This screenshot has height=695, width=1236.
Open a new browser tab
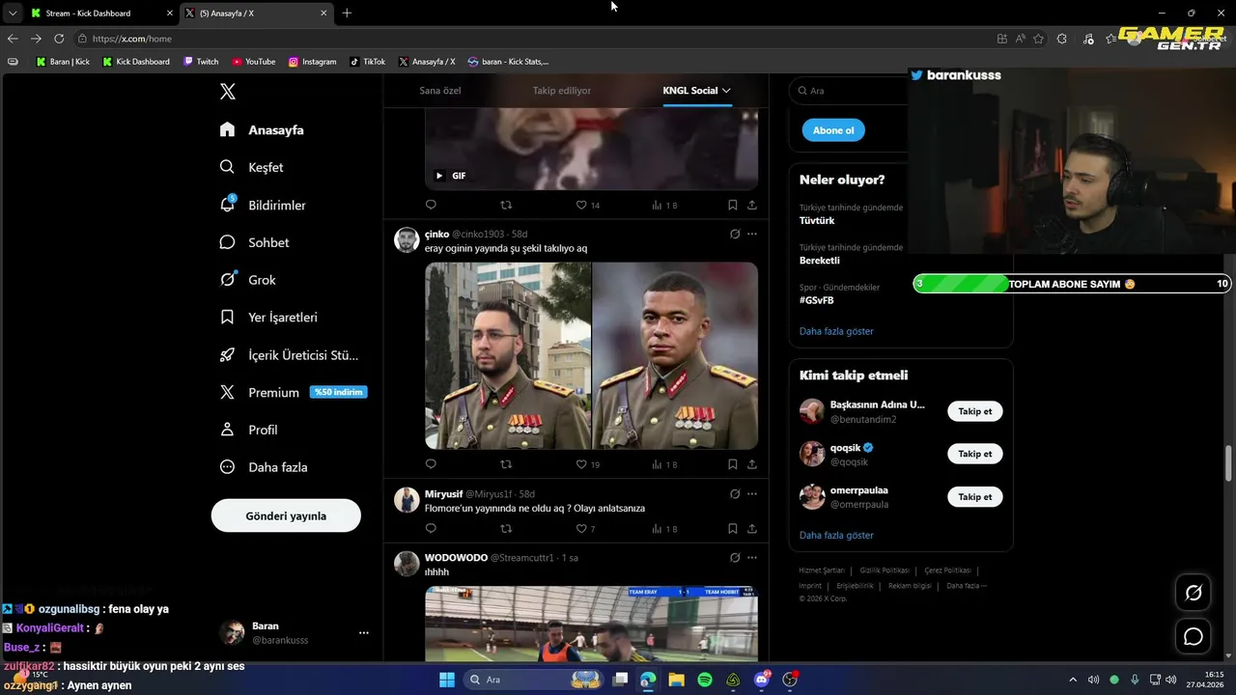[347, 13]
